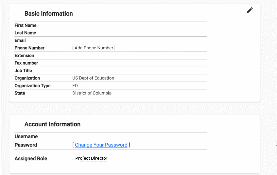Image resolution: width=277 pixels, height=175 pixels.
Task: Click the Email field label
Action: 20,40
